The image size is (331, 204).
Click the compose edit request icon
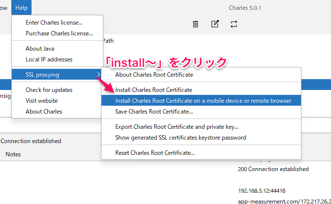tap(215, 24)
